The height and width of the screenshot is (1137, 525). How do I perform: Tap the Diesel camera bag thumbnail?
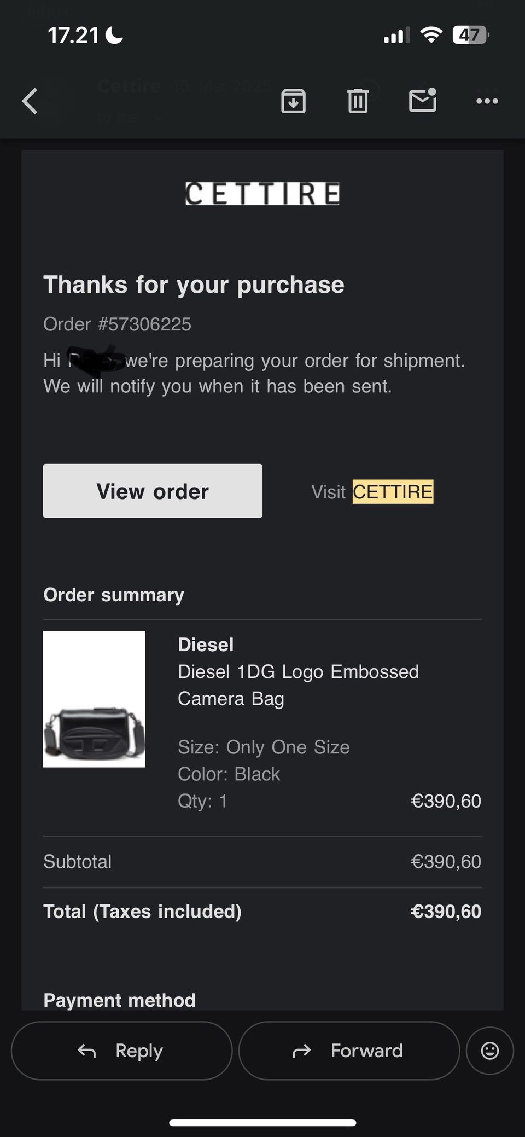pyautogui.click(x=94, y=699)
